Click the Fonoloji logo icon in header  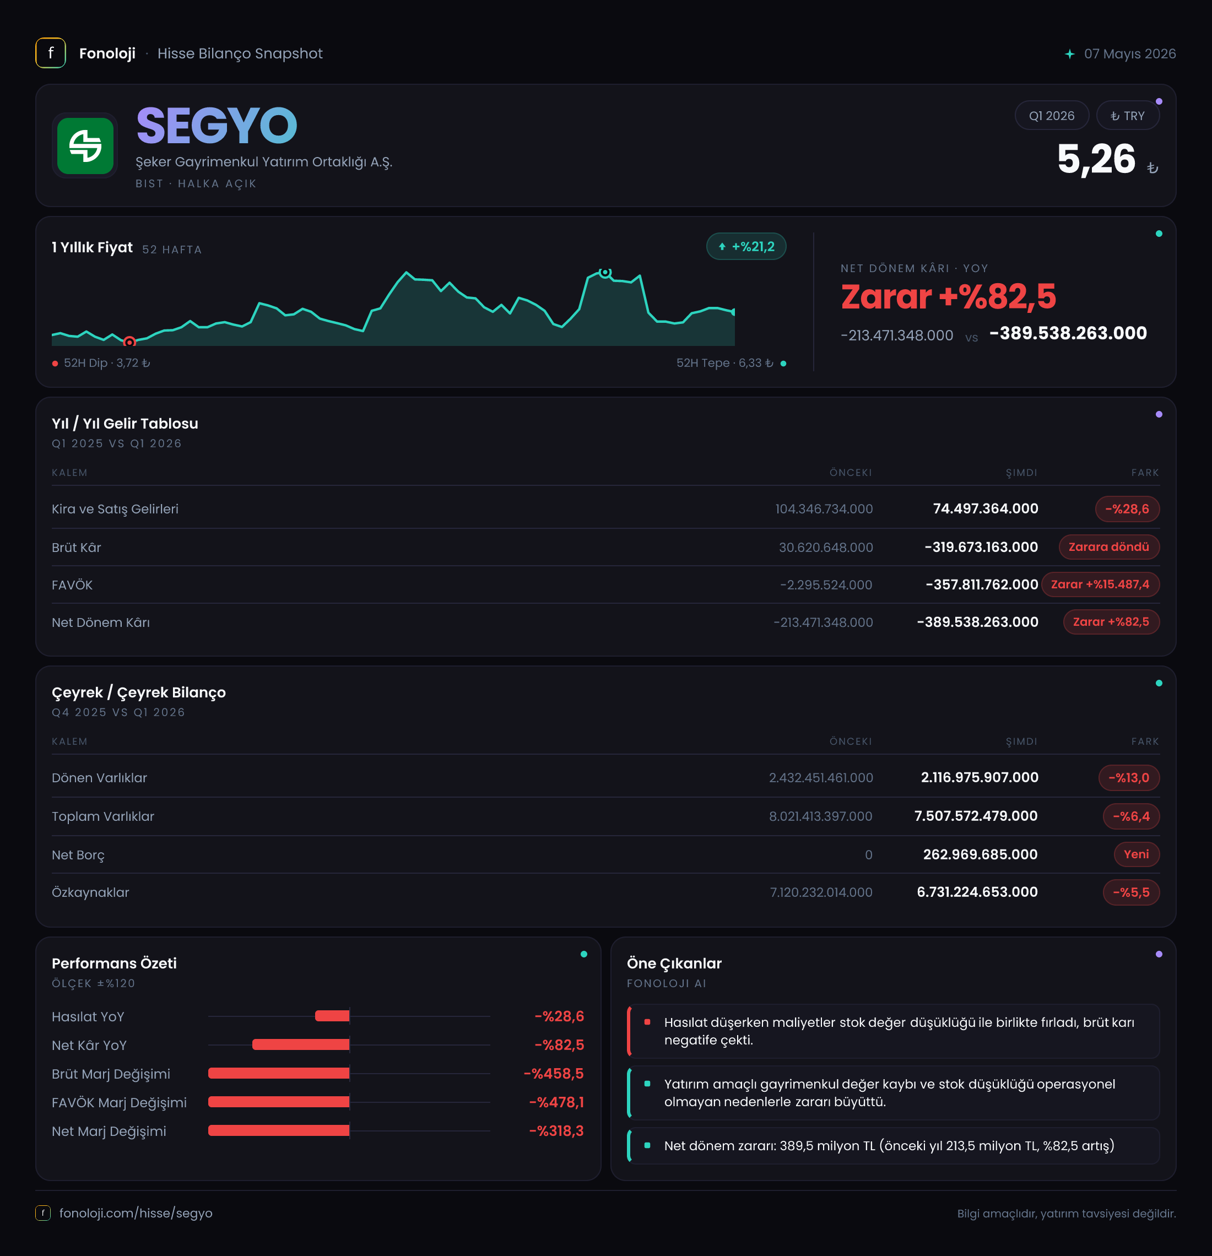pyautogui.click(x=51, y=53)
